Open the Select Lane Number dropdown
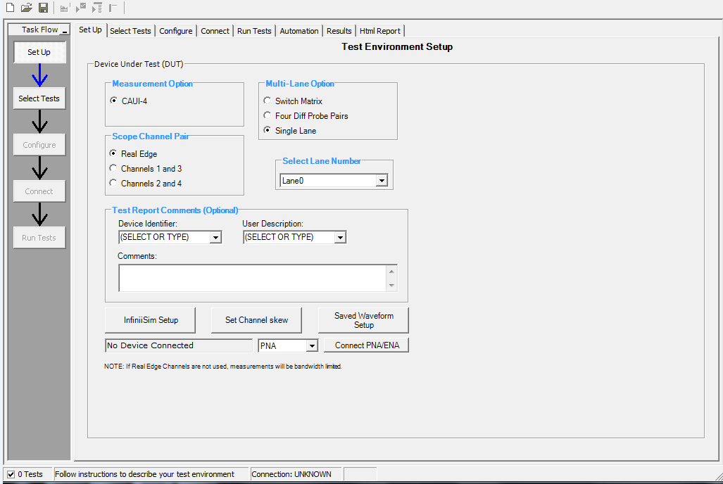The width and height of the screenshot is (723, 484). [382, 181]
